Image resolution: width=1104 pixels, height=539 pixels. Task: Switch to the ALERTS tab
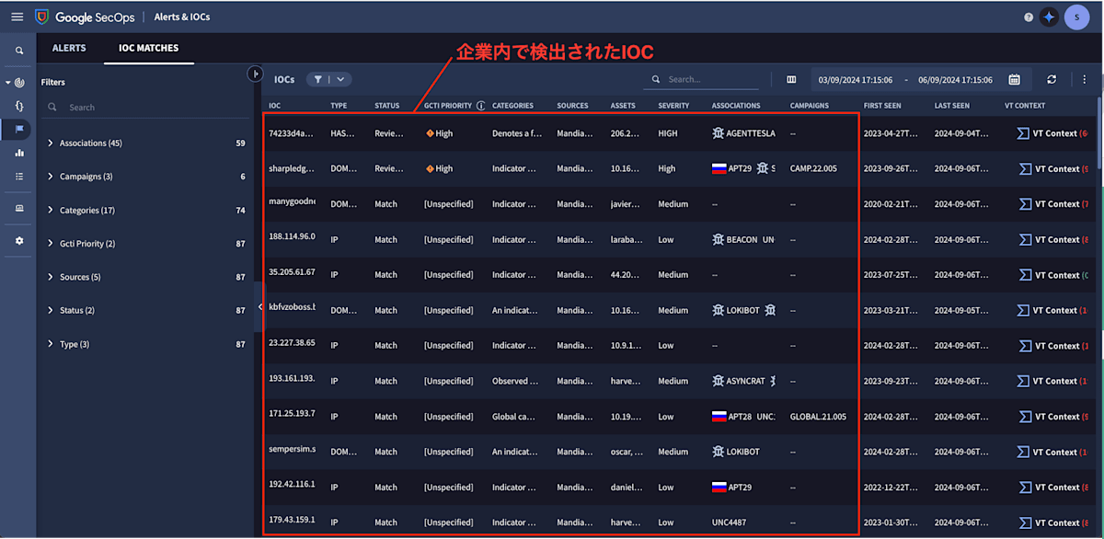(x=69, y=48)
